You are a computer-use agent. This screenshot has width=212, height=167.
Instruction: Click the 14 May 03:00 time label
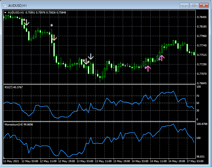coord(140,161)
